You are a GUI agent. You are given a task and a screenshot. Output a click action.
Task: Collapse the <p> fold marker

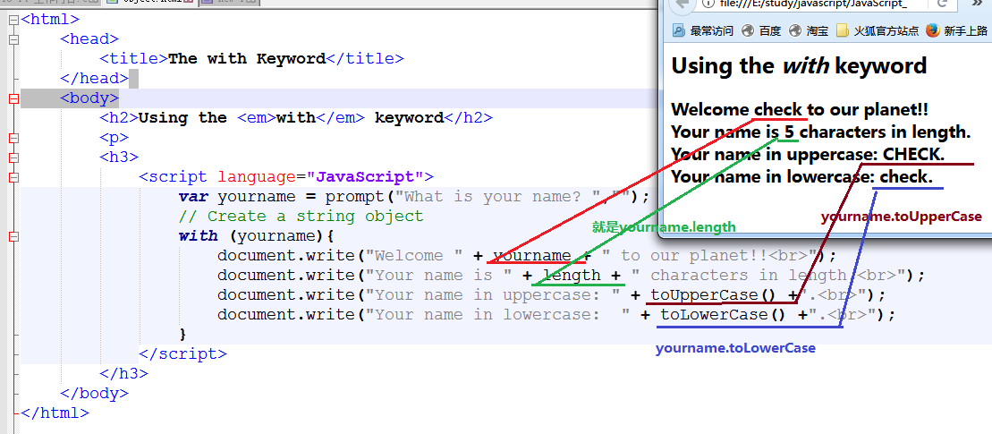pos(14,138)
